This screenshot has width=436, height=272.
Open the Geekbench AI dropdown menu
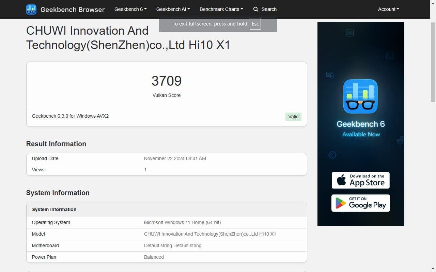coord(173,9)
